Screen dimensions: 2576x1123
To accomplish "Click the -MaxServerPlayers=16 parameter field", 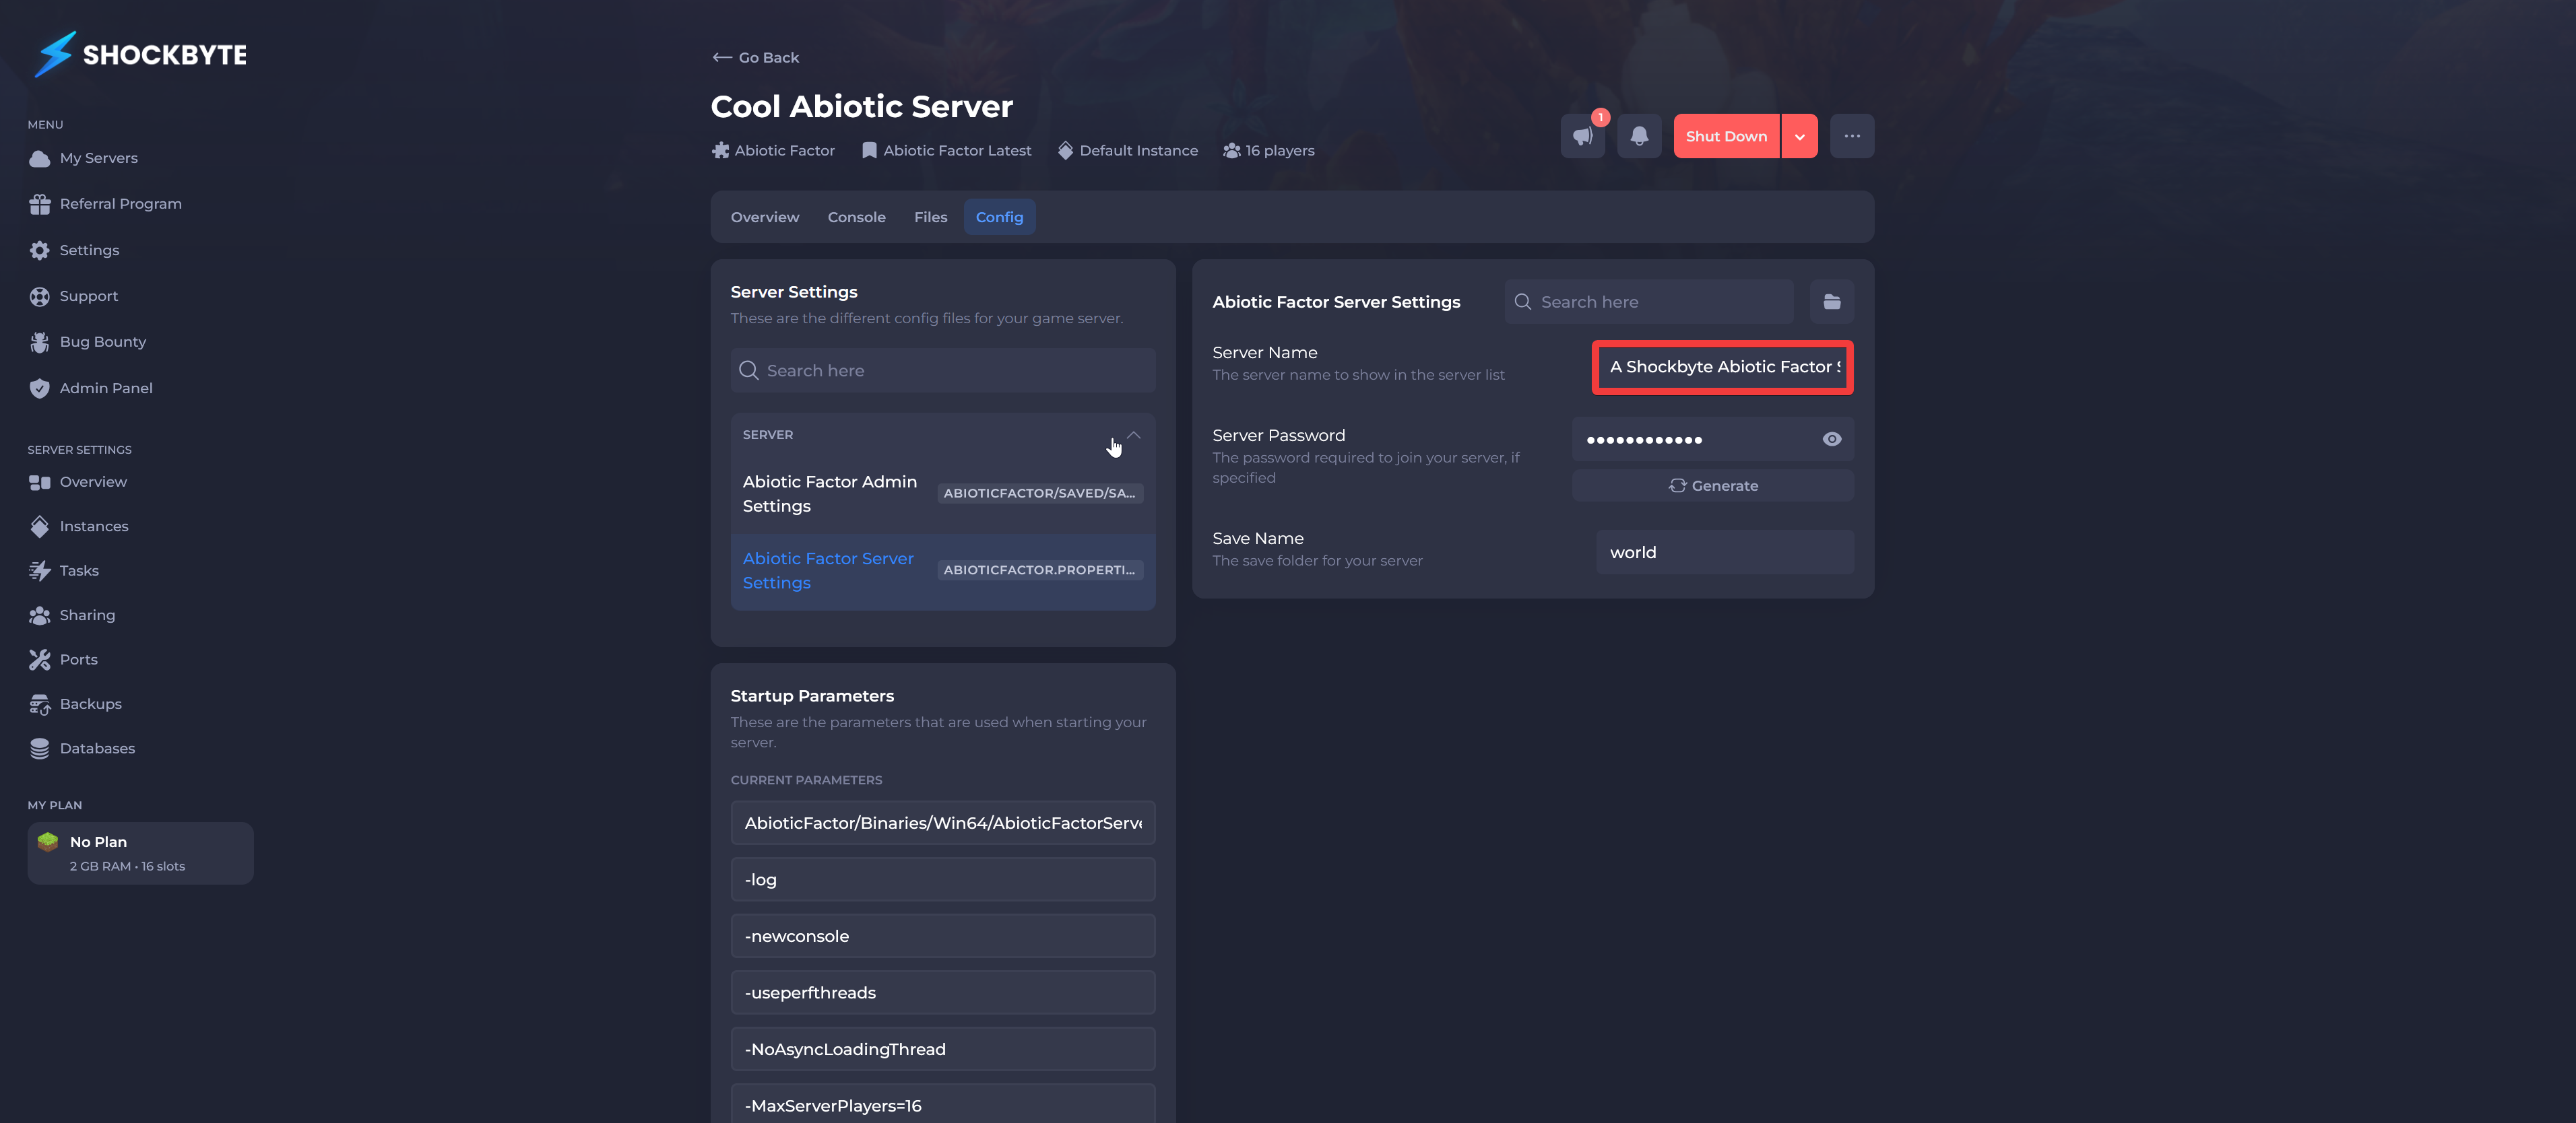I will point(943,1105).
